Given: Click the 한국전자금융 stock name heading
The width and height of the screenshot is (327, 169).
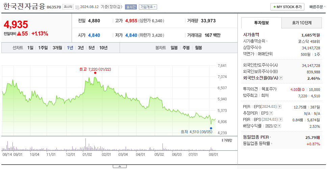Looking at the screenshot, I should click(x=24, y=6).
